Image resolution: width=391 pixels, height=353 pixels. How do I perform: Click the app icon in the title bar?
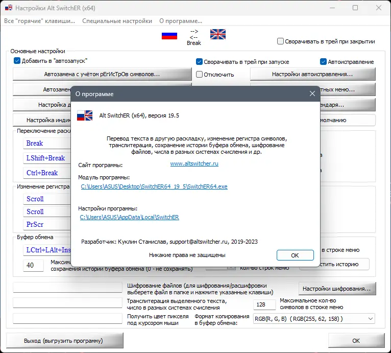pyautogui.click(x=9, y=8)
